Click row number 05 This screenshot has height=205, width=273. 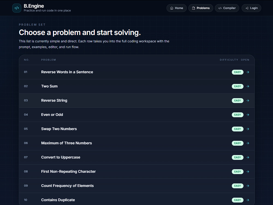click(x=26, y=129)
